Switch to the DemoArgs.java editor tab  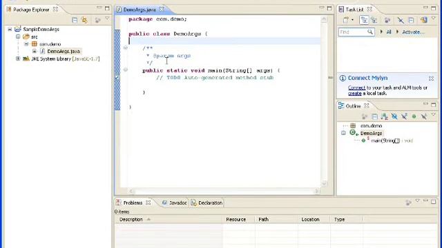[140, 10]
